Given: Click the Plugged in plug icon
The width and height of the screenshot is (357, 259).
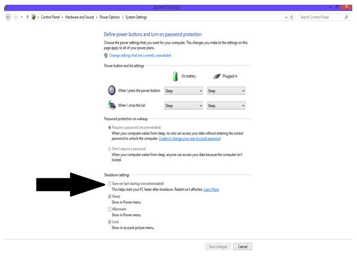Looking at the screenshot, I should click(x=217, y=76).
